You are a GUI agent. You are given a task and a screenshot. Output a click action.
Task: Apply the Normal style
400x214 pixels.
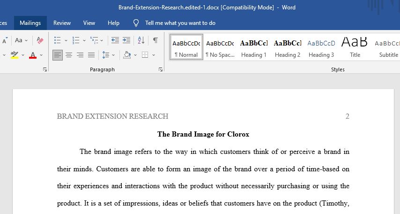point(186,47)
